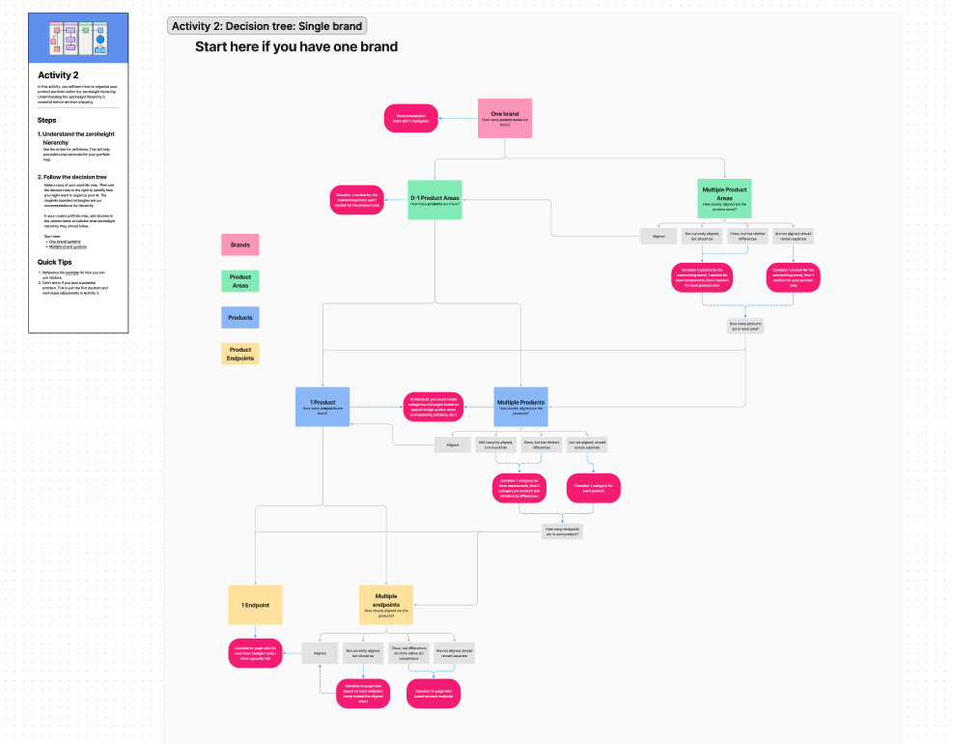
Task: Select the yellow Multiple endpoints node
Action: [x=386, y=605]
